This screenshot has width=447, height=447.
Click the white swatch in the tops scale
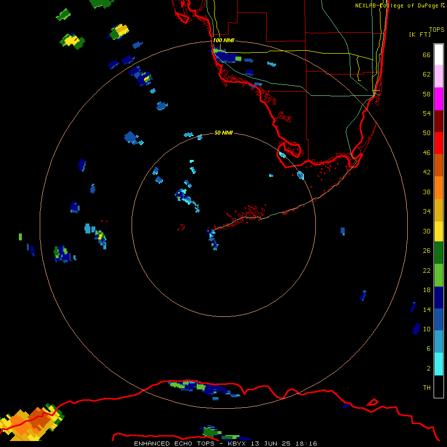tap(439, 55)
